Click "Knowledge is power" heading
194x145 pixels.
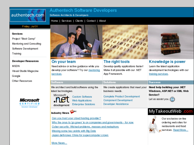tap(167, 61)
